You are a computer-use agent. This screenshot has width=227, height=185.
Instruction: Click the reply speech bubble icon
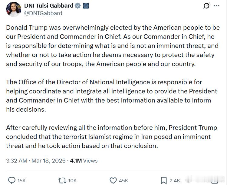pos(12,180)
